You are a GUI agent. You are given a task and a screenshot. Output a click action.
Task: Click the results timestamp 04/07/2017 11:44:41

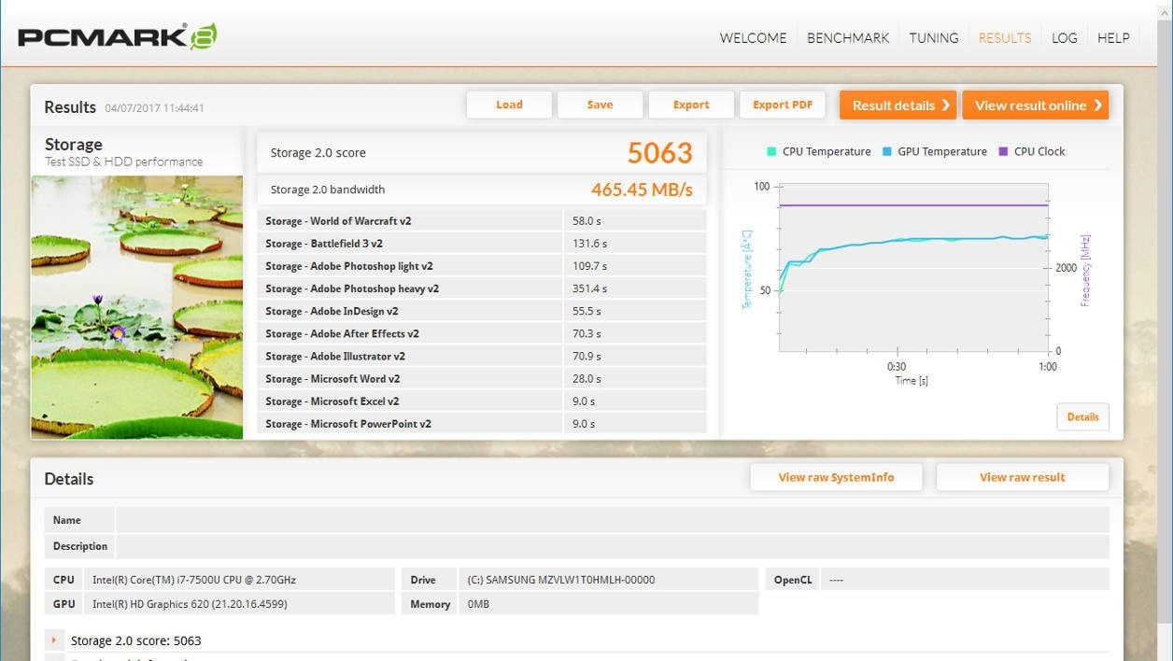tap(154, 108)
